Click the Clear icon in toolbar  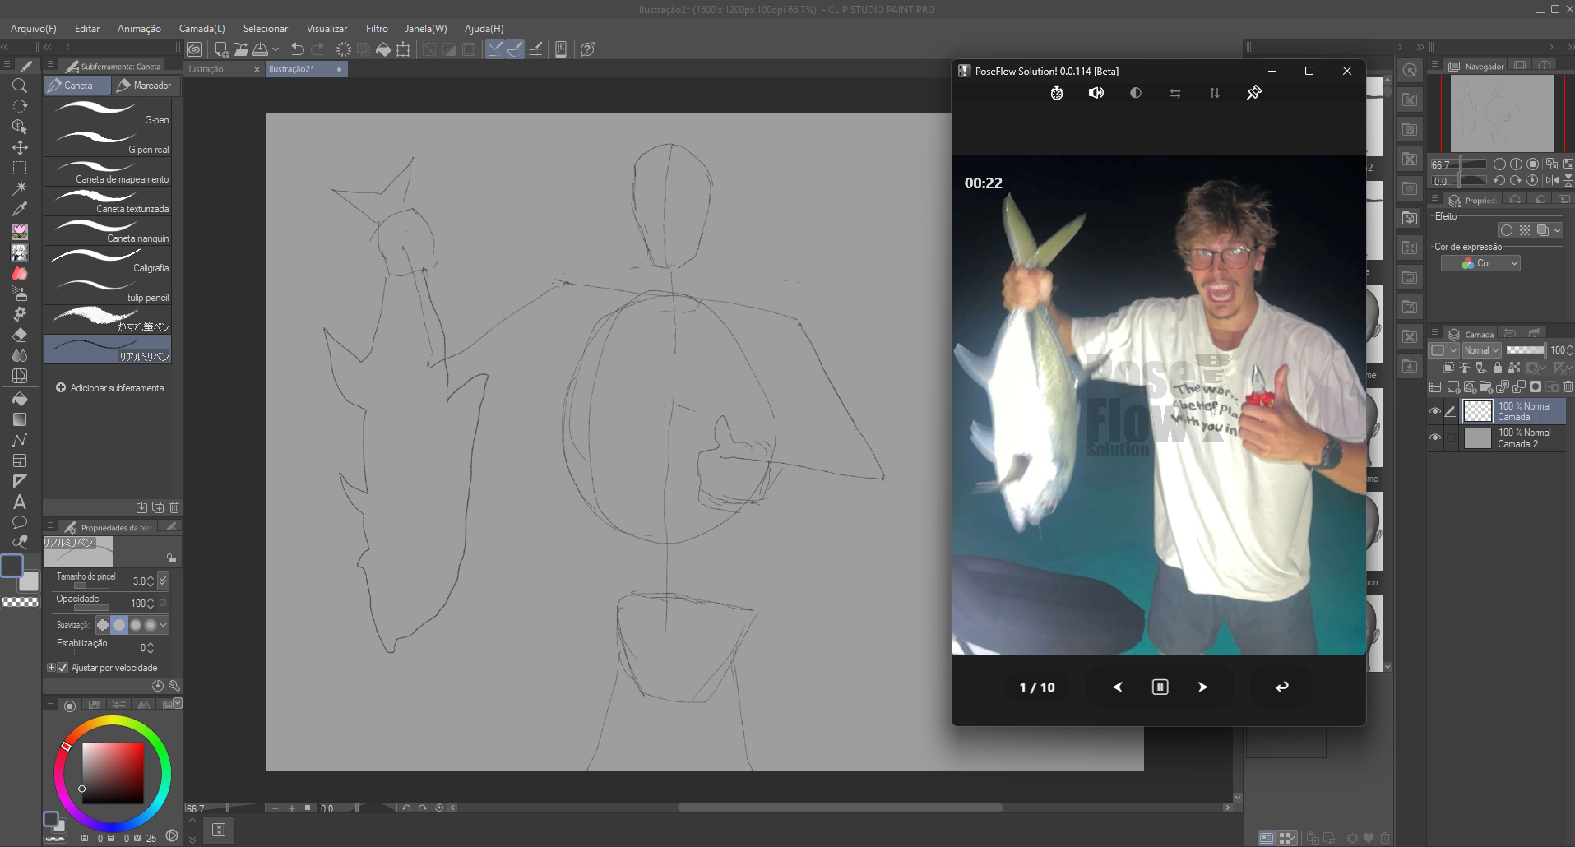(344, 49)
